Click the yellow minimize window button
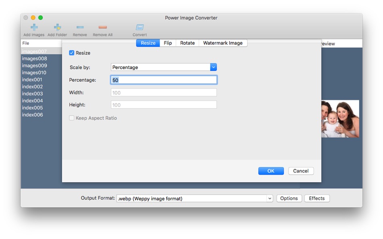 click(33, 18)
